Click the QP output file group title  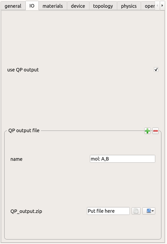24,130
